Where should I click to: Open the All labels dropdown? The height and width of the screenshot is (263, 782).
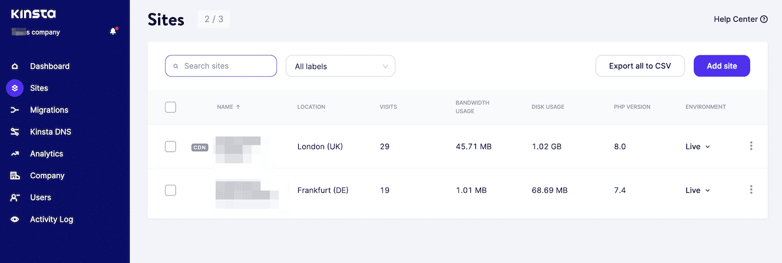pos(340,66)
